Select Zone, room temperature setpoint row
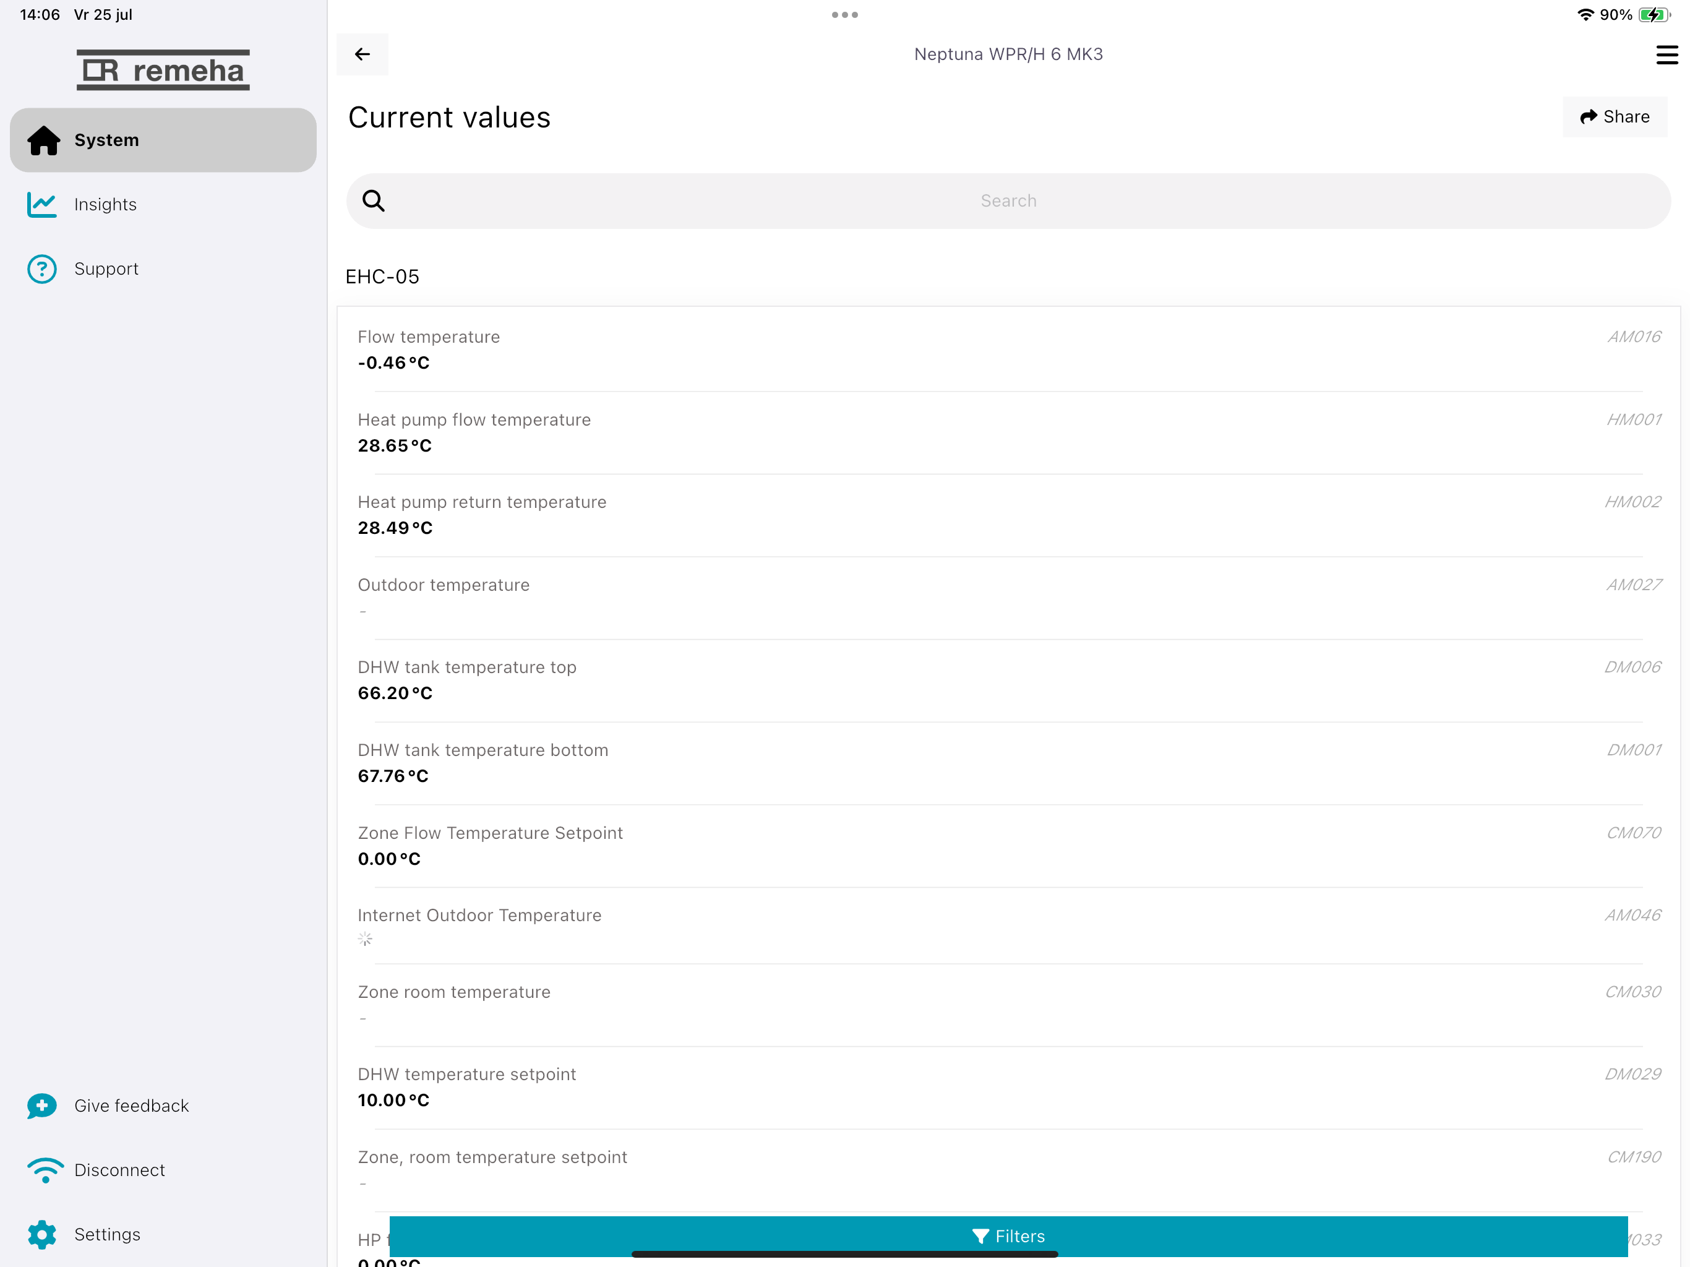The width and height of the screenshot is (1690, 1267). tap(1008, 1170)
